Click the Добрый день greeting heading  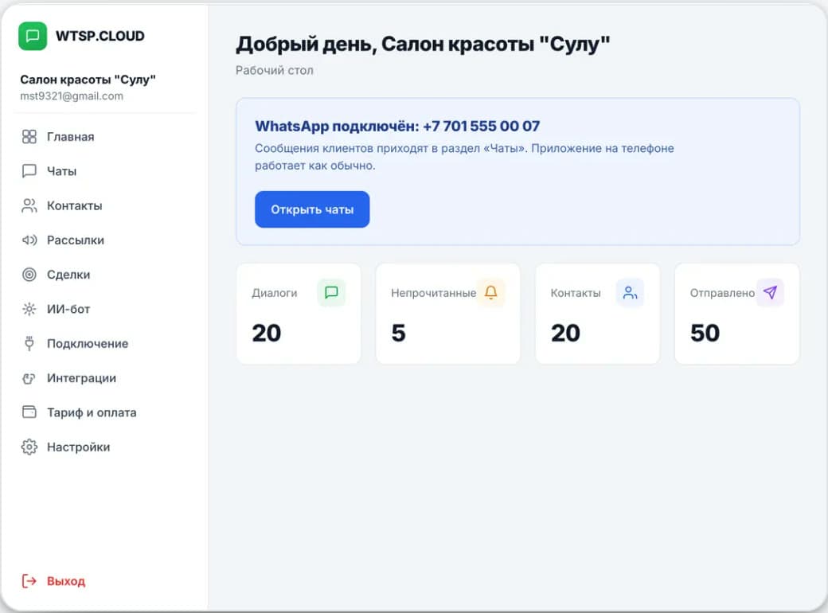pyautogui.click(x=423, y=44)
